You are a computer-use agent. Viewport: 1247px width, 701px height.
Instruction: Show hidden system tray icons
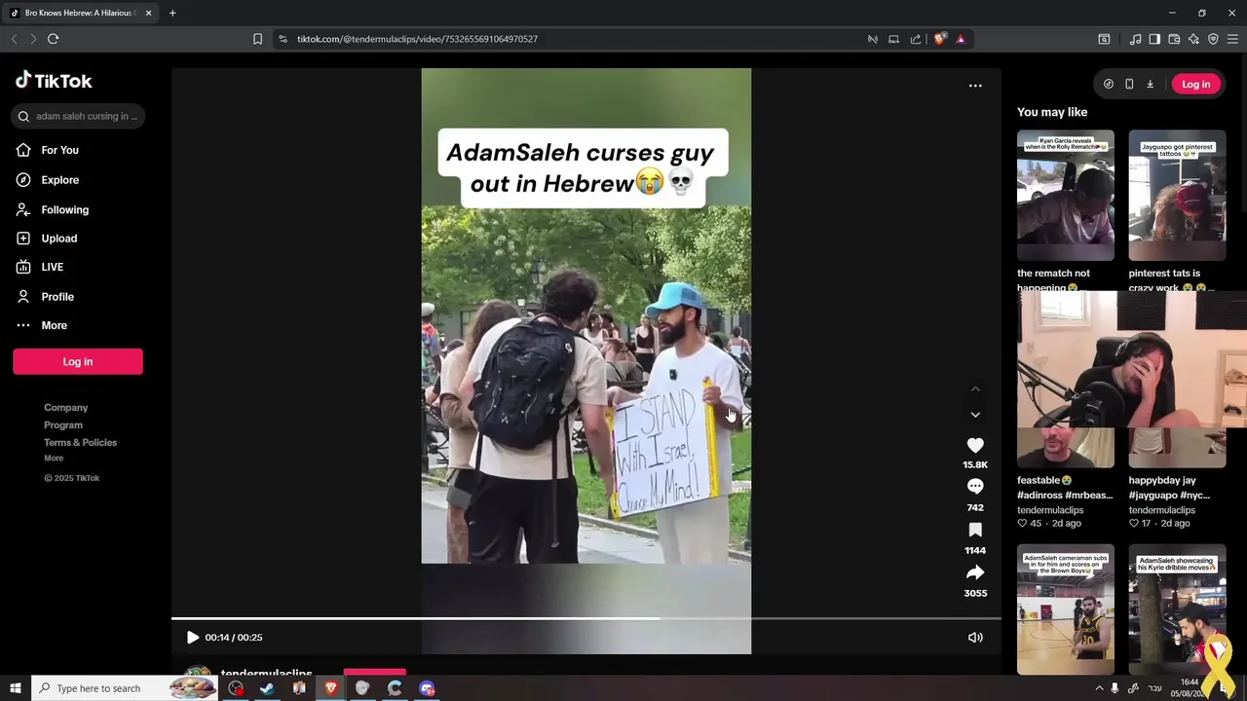click(1100, 688)
